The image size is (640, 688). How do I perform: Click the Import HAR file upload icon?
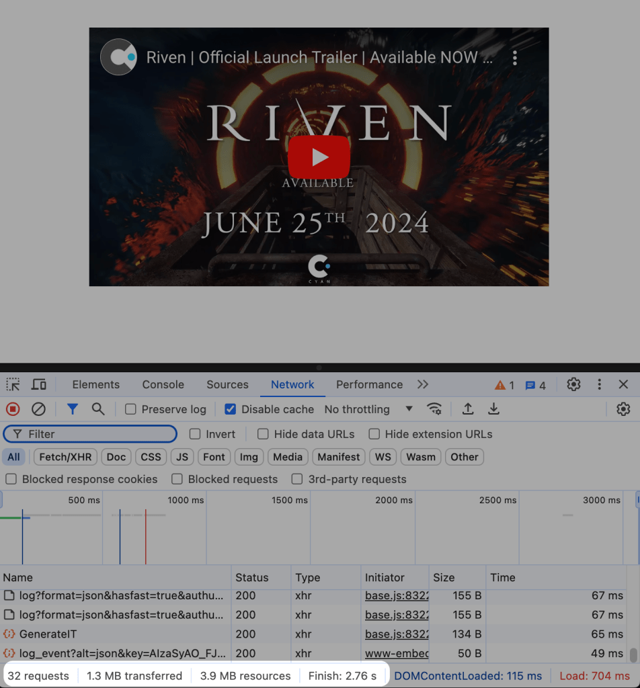click(x=468, y=408)
